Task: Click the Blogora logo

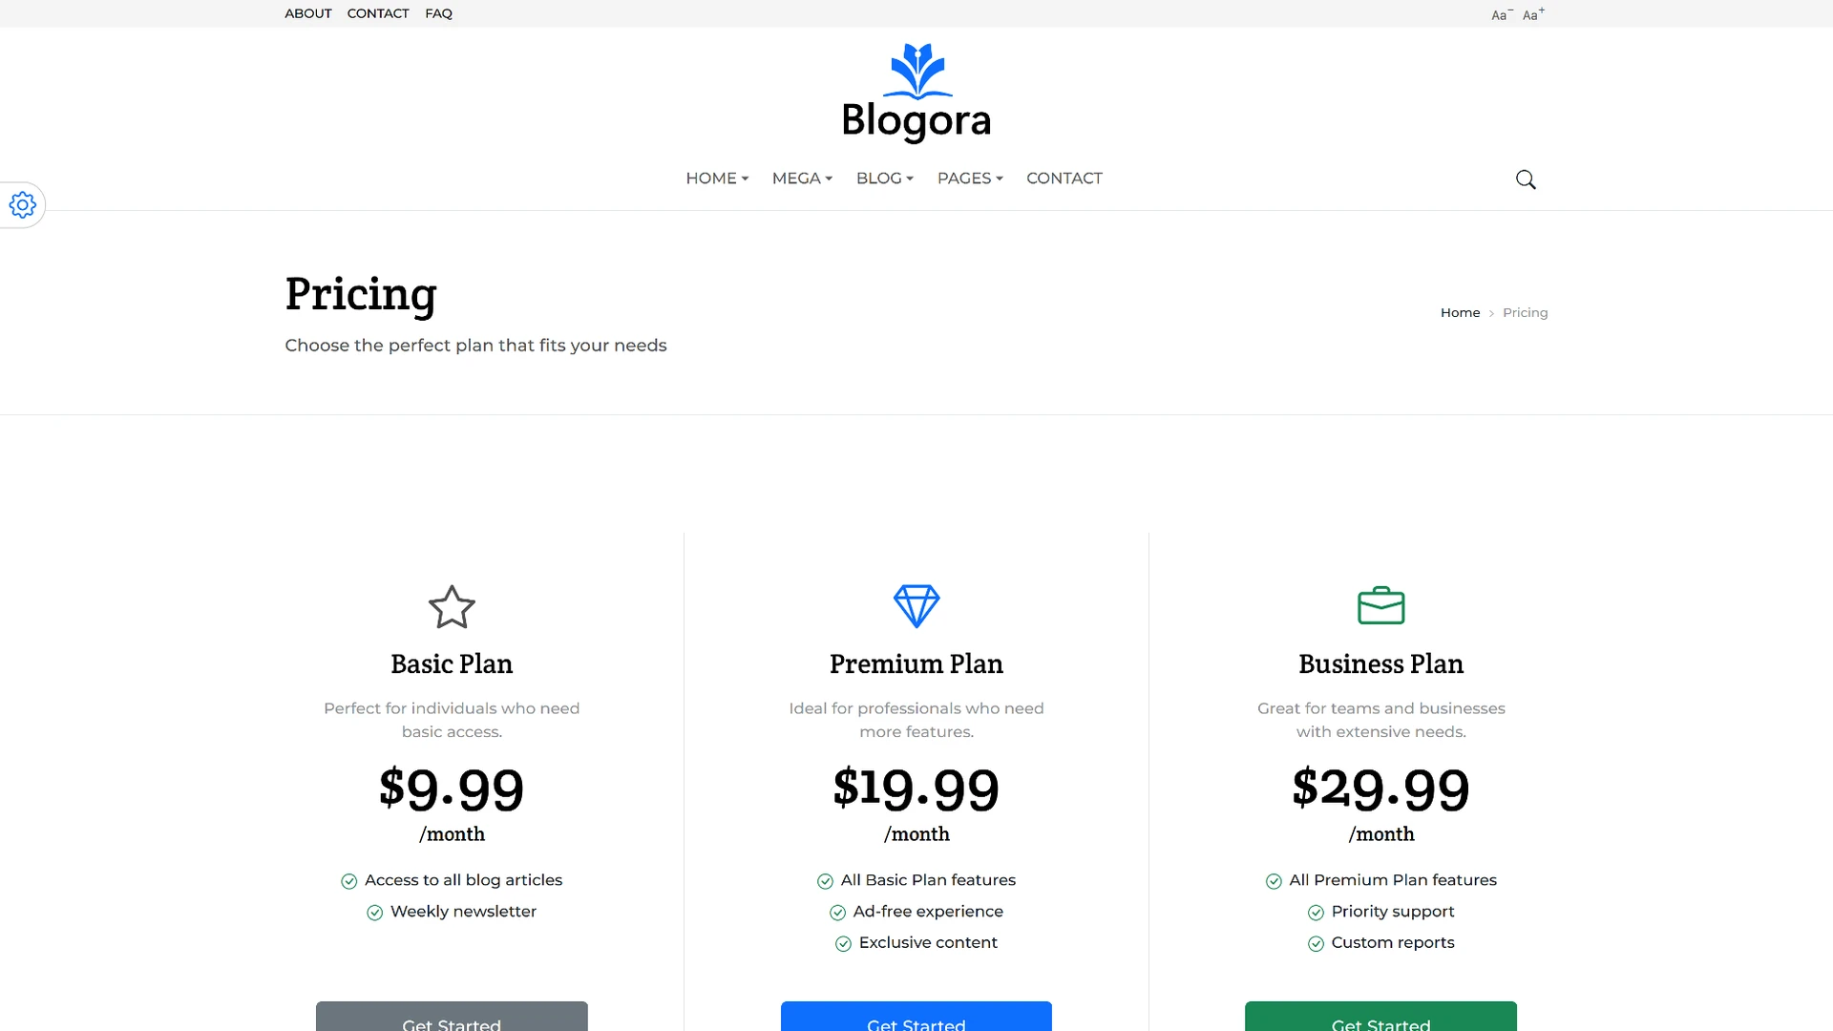Action: pyautogui.click(x=916, y=94)
